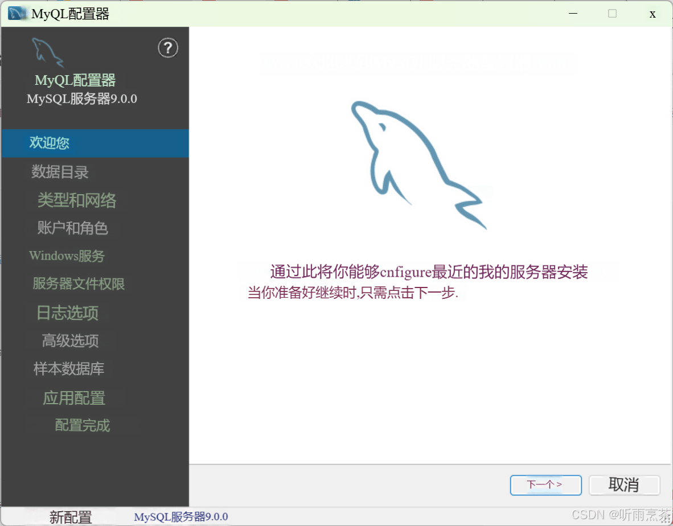Screen dimensions: 673x526
Task: Open the Windows服务 step
Action: (x=67, y=256)
